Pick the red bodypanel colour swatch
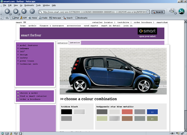187x135 pixels. coord(127,112)
